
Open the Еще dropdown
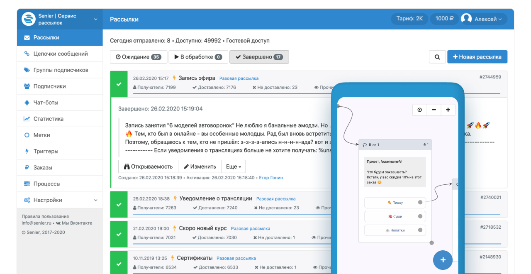(234, 166)
